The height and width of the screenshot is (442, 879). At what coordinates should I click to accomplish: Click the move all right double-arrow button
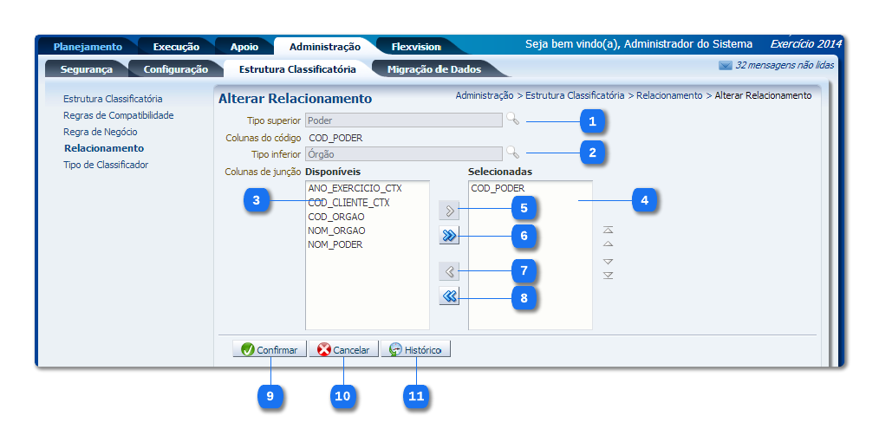pyautogui.click(x=449, y=236)
